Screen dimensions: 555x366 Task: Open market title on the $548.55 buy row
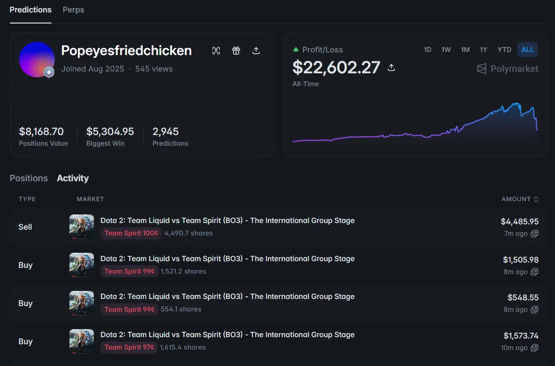point(228,296)
